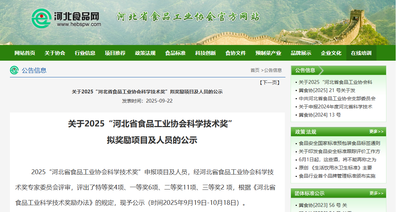Open the 政策法规 navigation menu

pyautogui.click(x=145, y=53)
